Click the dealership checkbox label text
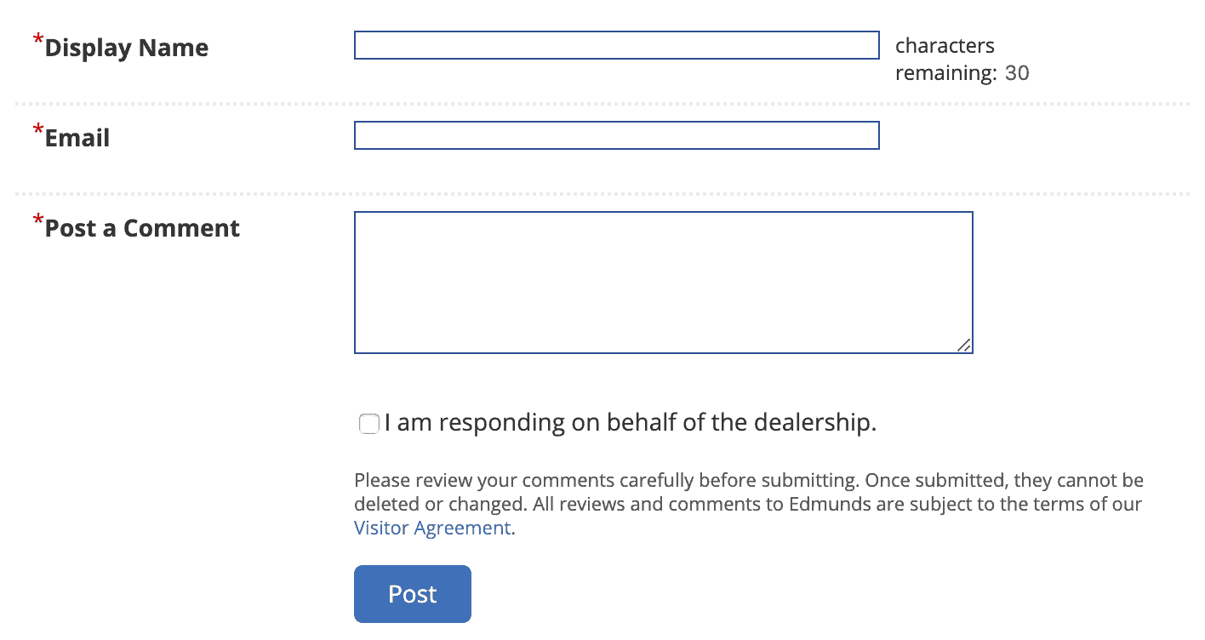 pyautogui.click(x=630, y=422)
